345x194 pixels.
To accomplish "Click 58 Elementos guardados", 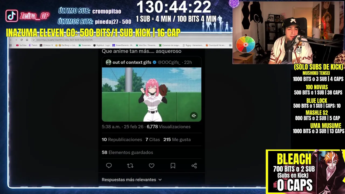I will (x=127, y=153).
